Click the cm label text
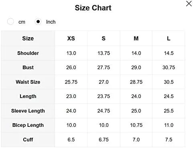The width and height of the screenshot is (193, 148). 22,22
